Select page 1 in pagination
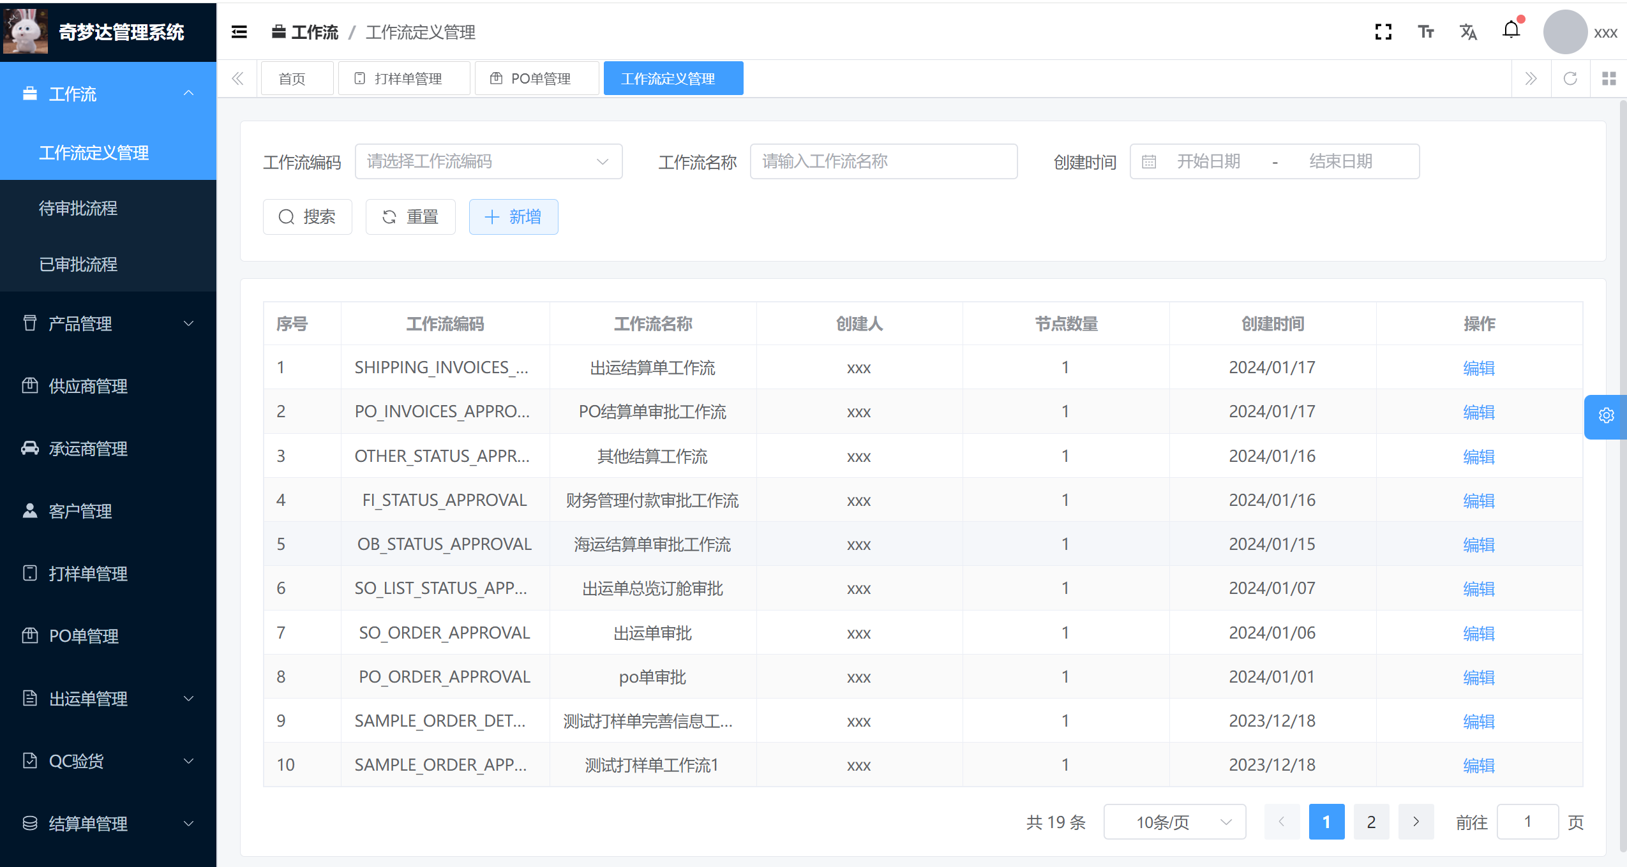1627x867 pixels. (x=1326, y=822)
